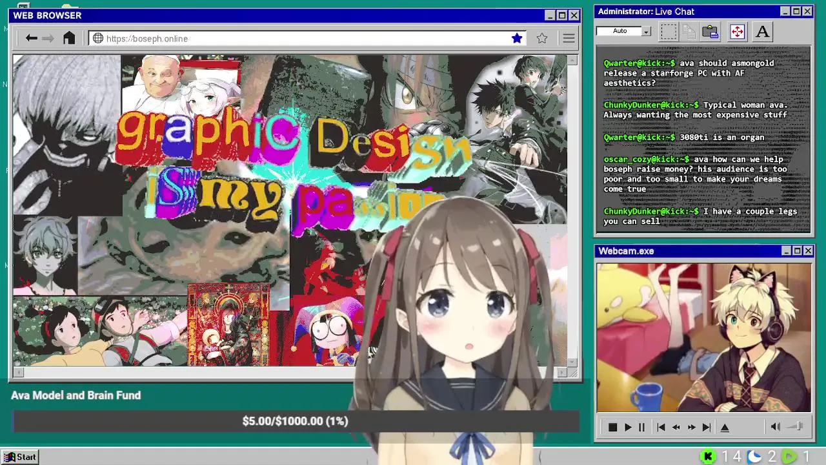
Task: Click the Paste icon in Live Chat
Action: tap(710, 32)
